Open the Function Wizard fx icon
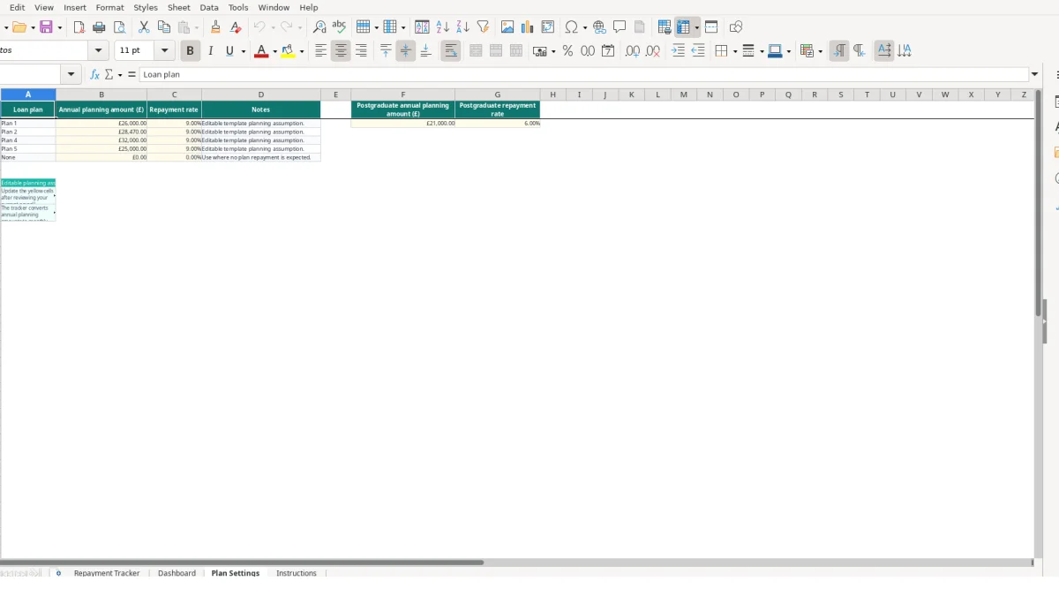Screen dimensions: 1059x596 coord(95,75)
